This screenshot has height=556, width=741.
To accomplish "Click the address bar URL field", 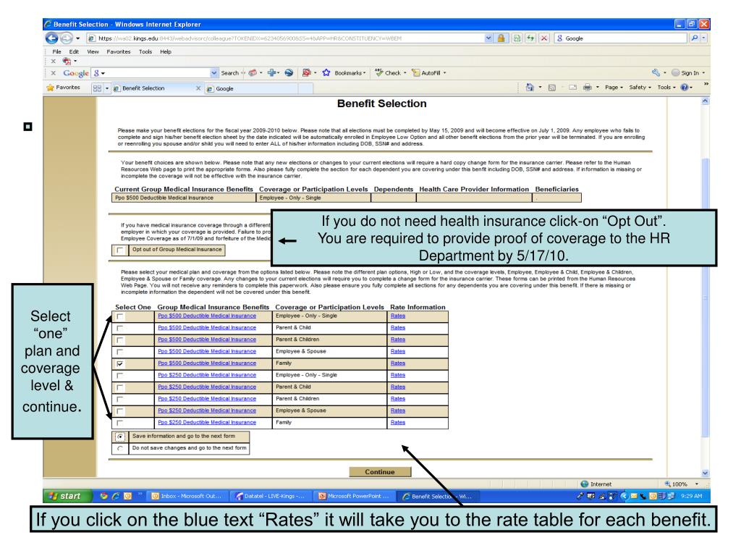I will click(x=286, y=38).
